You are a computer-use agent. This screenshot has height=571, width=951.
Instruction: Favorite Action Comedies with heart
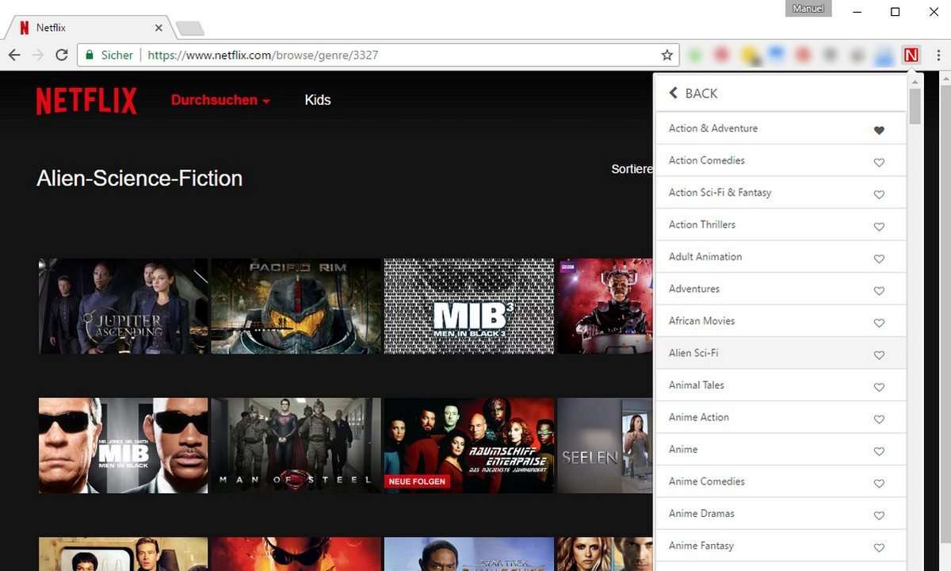[879, 163]
